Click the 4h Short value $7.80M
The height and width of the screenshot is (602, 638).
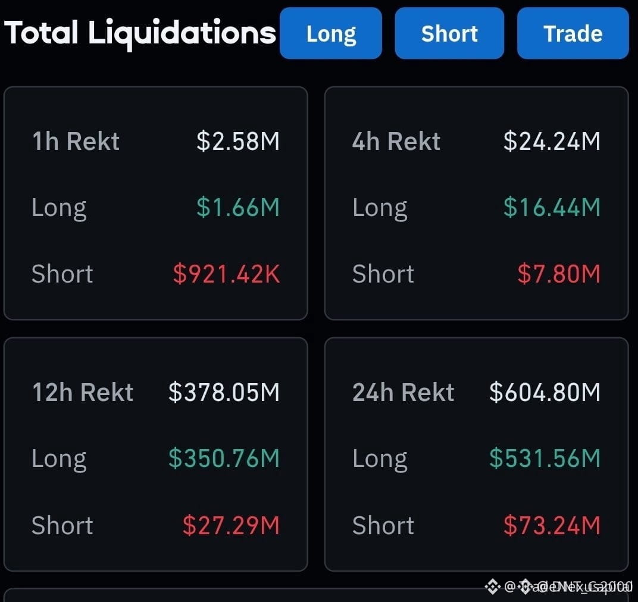coord(559,274)
